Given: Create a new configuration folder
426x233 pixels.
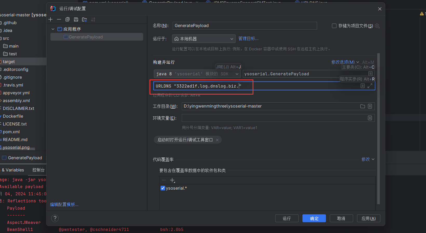Looking at the screenshot, I should pos(84,19).
